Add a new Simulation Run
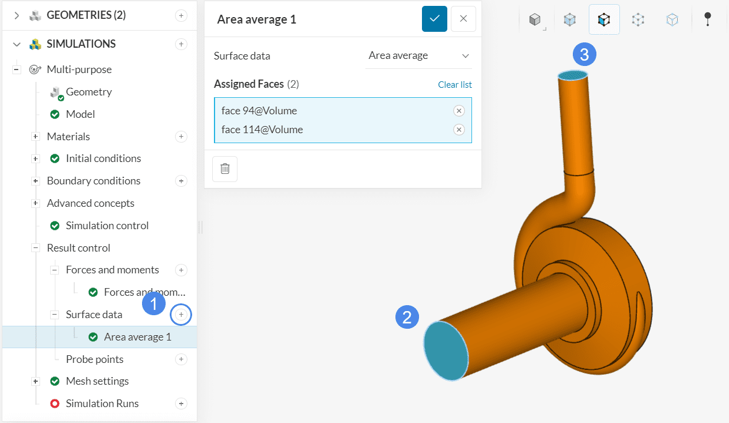This screenshot has height=423, width=729. coord(182,404)
